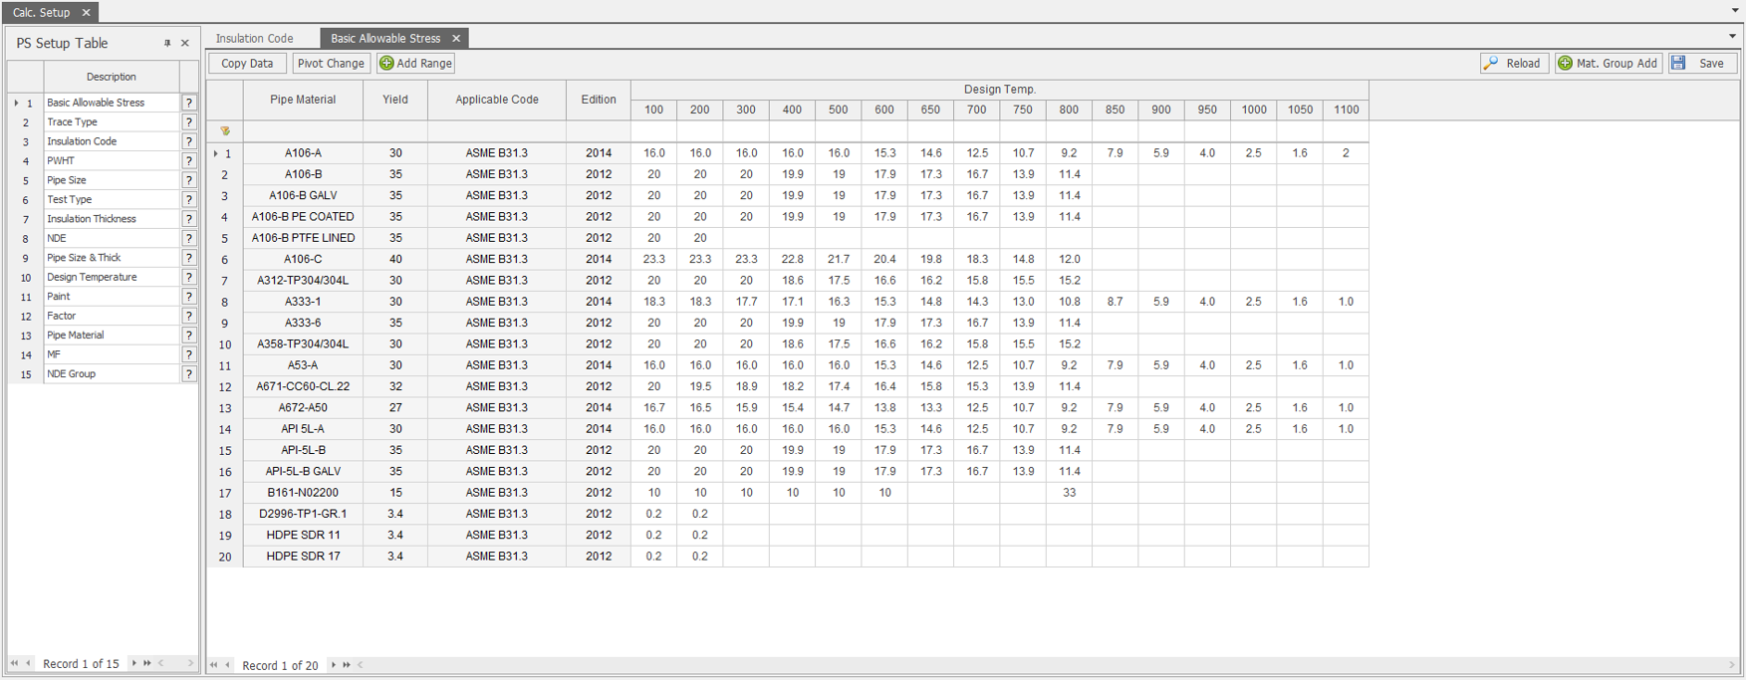Viewport: 1746px width, 680px height.
Task: Expand row indicator for A106-A row
Action: tap(216, 153)
